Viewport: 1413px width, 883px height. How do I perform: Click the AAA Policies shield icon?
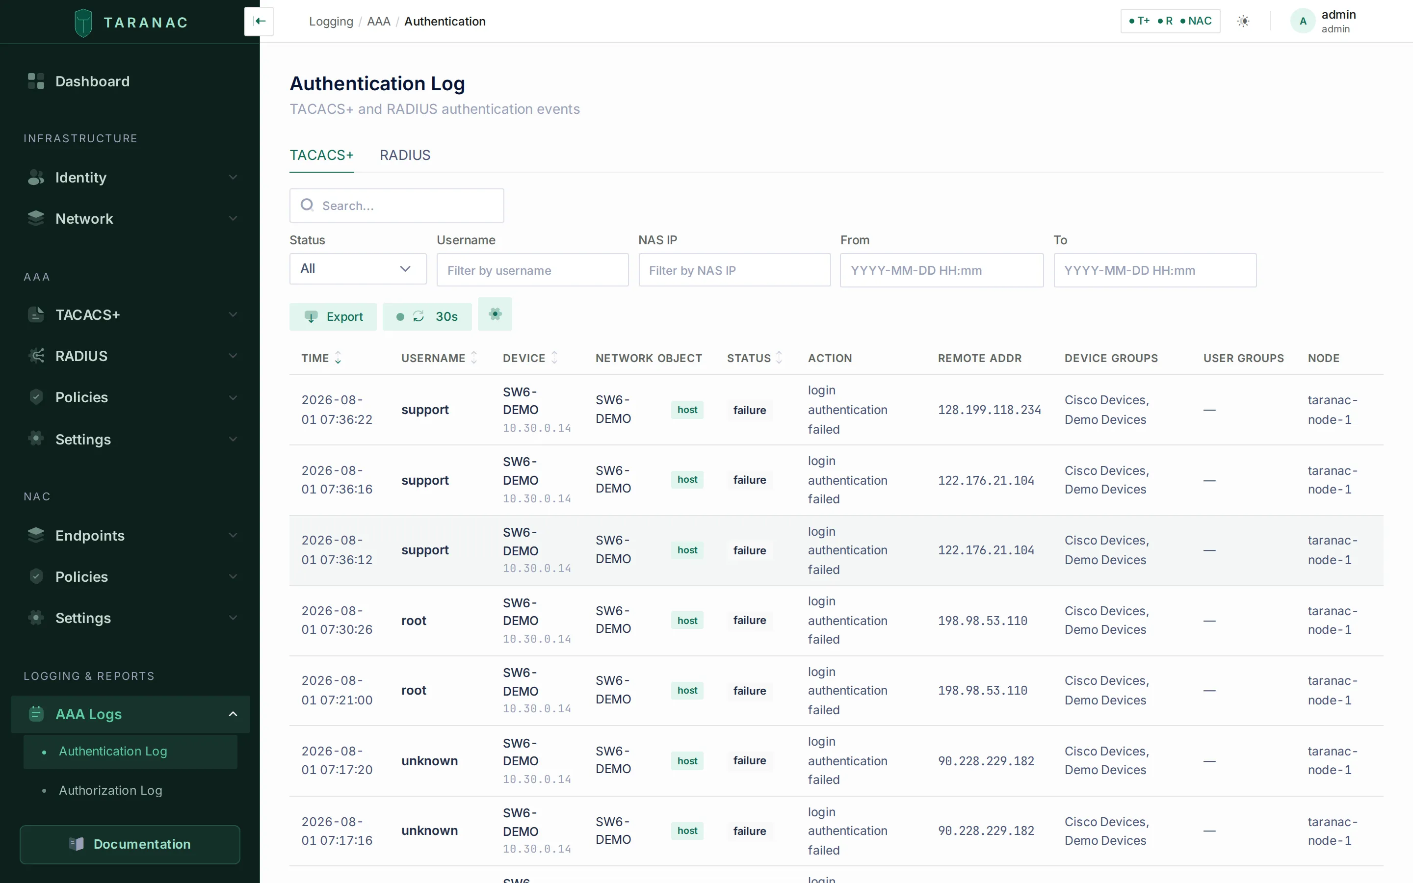pos(36,397)
